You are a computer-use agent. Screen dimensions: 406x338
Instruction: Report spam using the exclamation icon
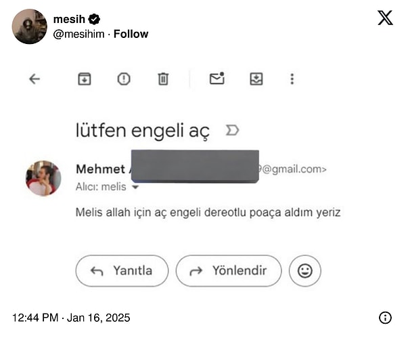click(124, 79)
